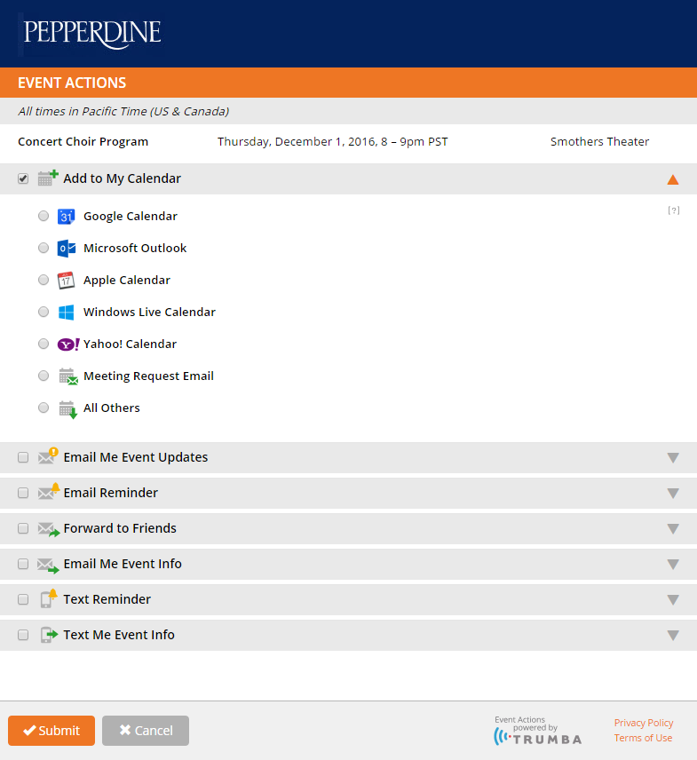Check the Text Reminder checkbox
Viewport: 697px width, 760px height.
pos(23,599)
